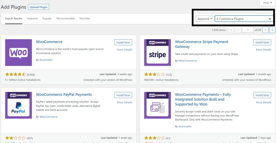This screenshot has width=276, height=143.
Task: Click the Stripe Gateway 135 ratings stars
Action: [x=154, y=74]
